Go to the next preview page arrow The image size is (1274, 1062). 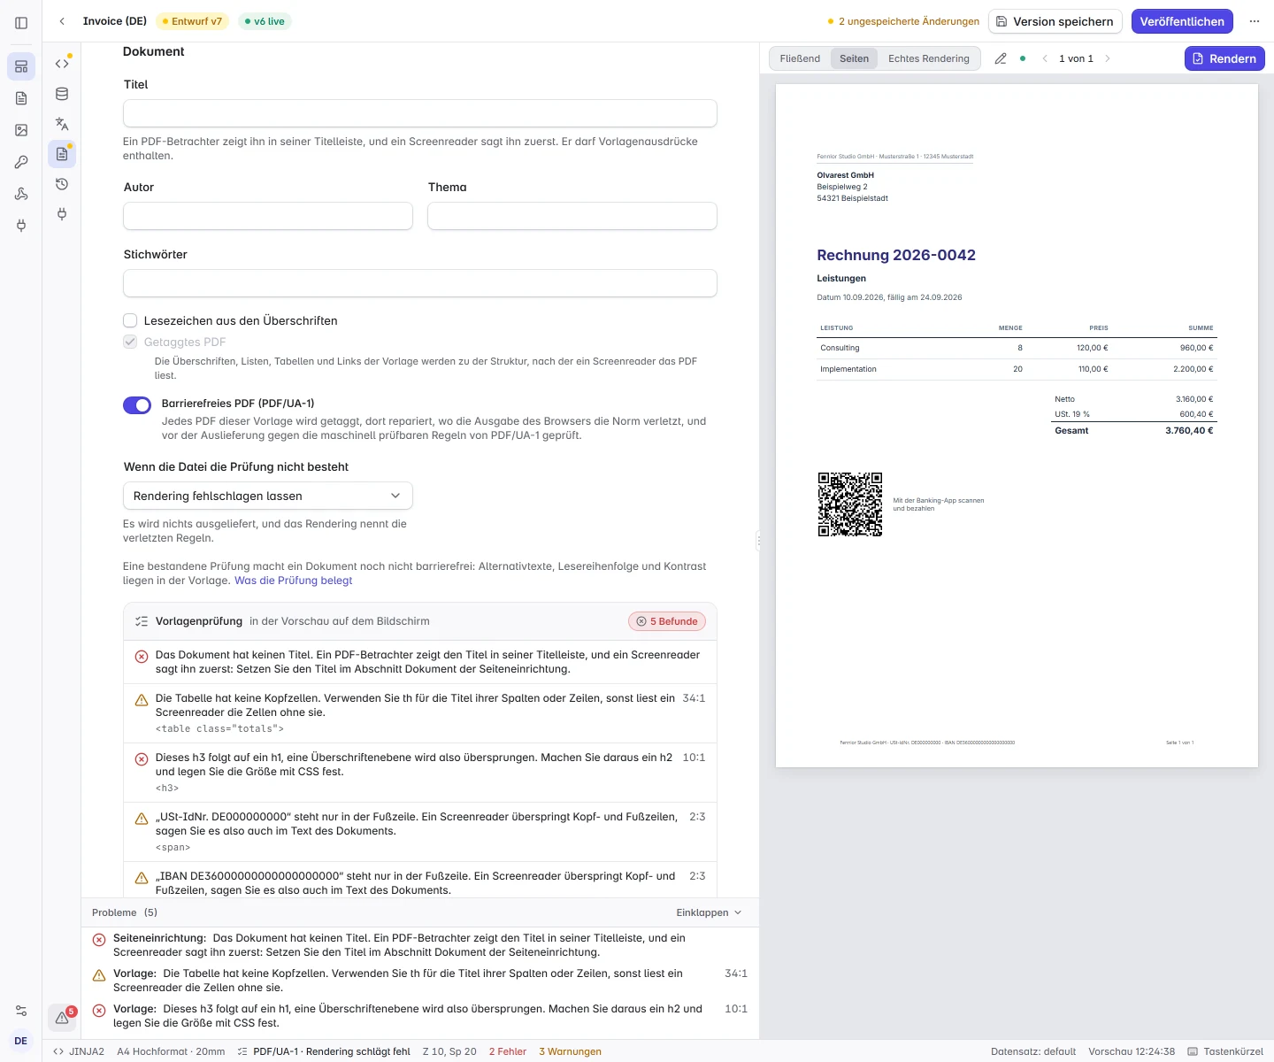(1108, 58)
